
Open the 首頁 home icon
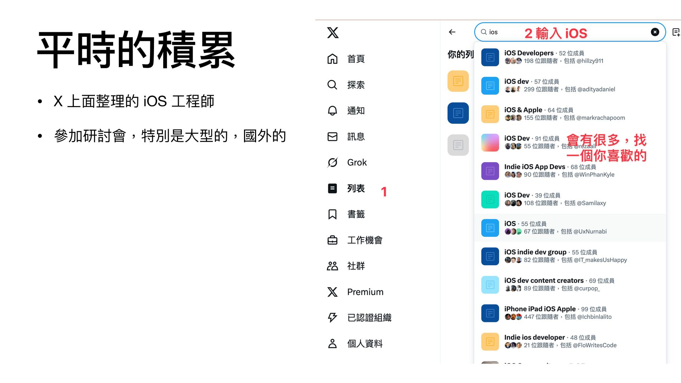[332, 59]
